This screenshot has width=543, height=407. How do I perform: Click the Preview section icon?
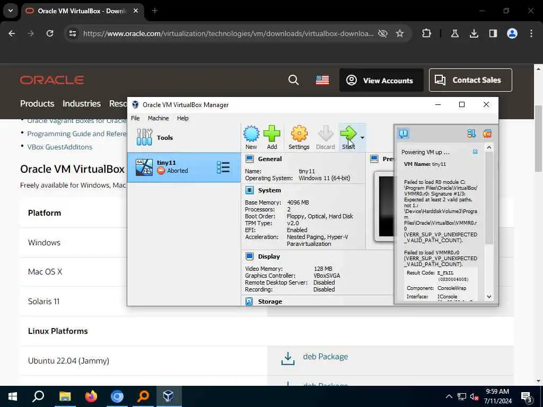click(x=374, y=159)
